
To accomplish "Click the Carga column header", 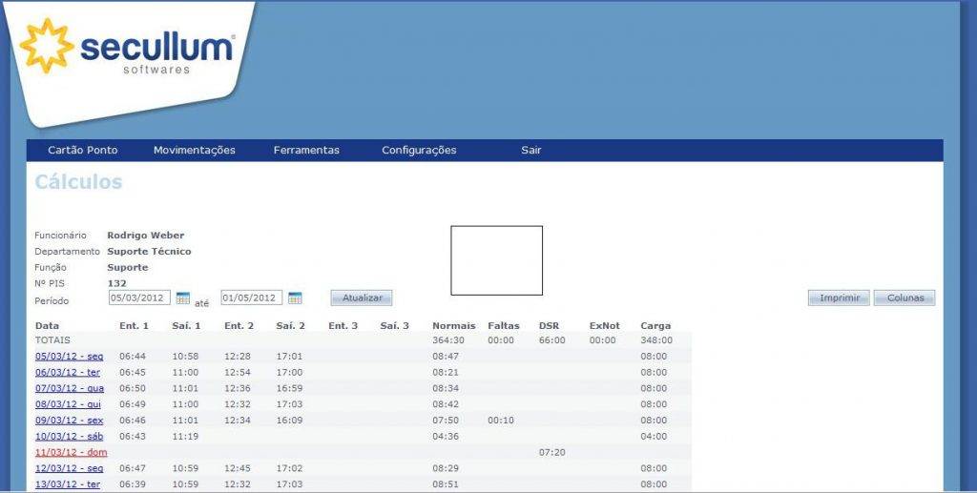I will coord(655,325).
